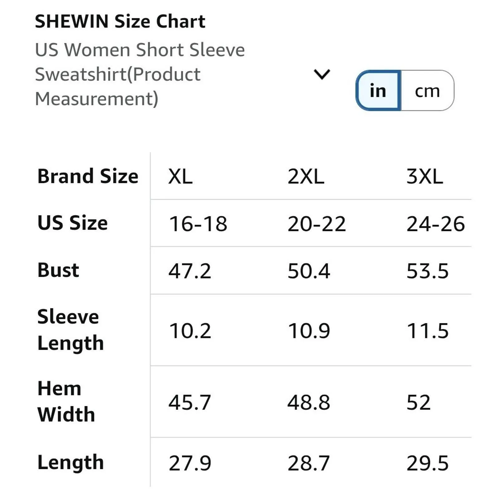Image resolution: width=489 pixels, height=499 pixels.
Task: Click the 28.7 length value
Action: click(x=309, y=463)
